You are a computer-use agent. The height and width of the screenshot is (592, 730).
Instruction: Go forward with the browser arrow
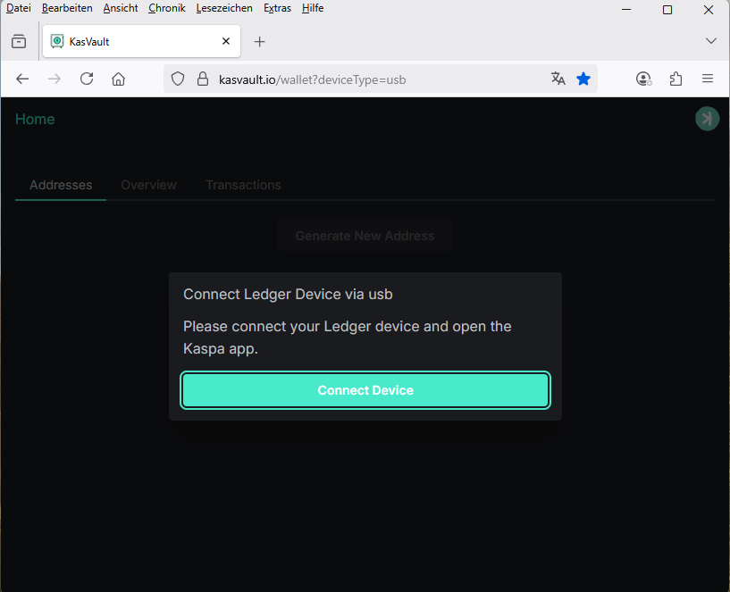click(x=55, y=79)
